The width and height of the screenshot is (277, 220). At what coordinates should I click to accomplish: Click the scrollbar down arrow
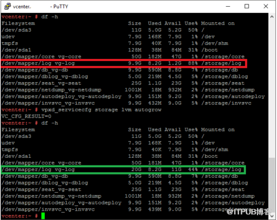tap(272, 216)
